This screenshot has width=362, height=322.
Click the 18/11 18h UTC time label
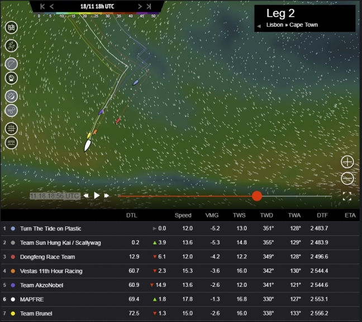tap(97, 7)
